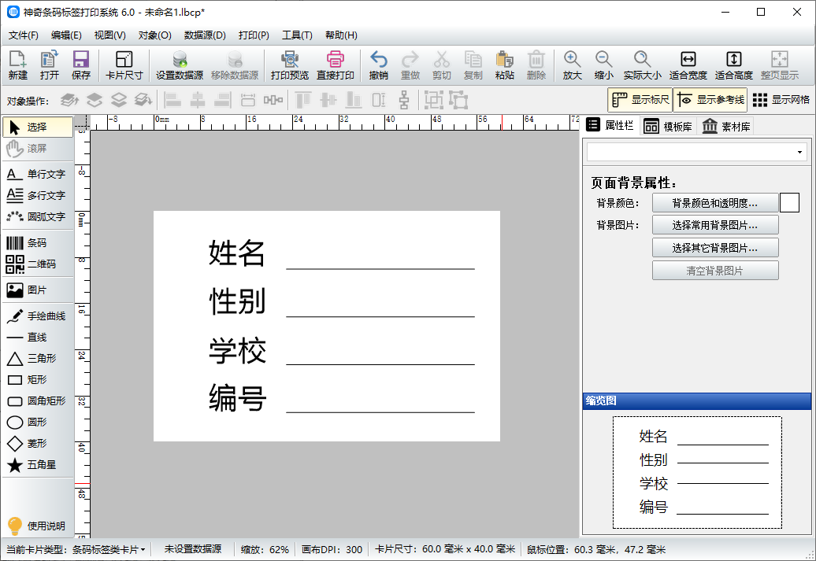This screenshot has width=816, height=561.
Task: Toggle 显示标尺 ruler display
Action: [640, 100]
